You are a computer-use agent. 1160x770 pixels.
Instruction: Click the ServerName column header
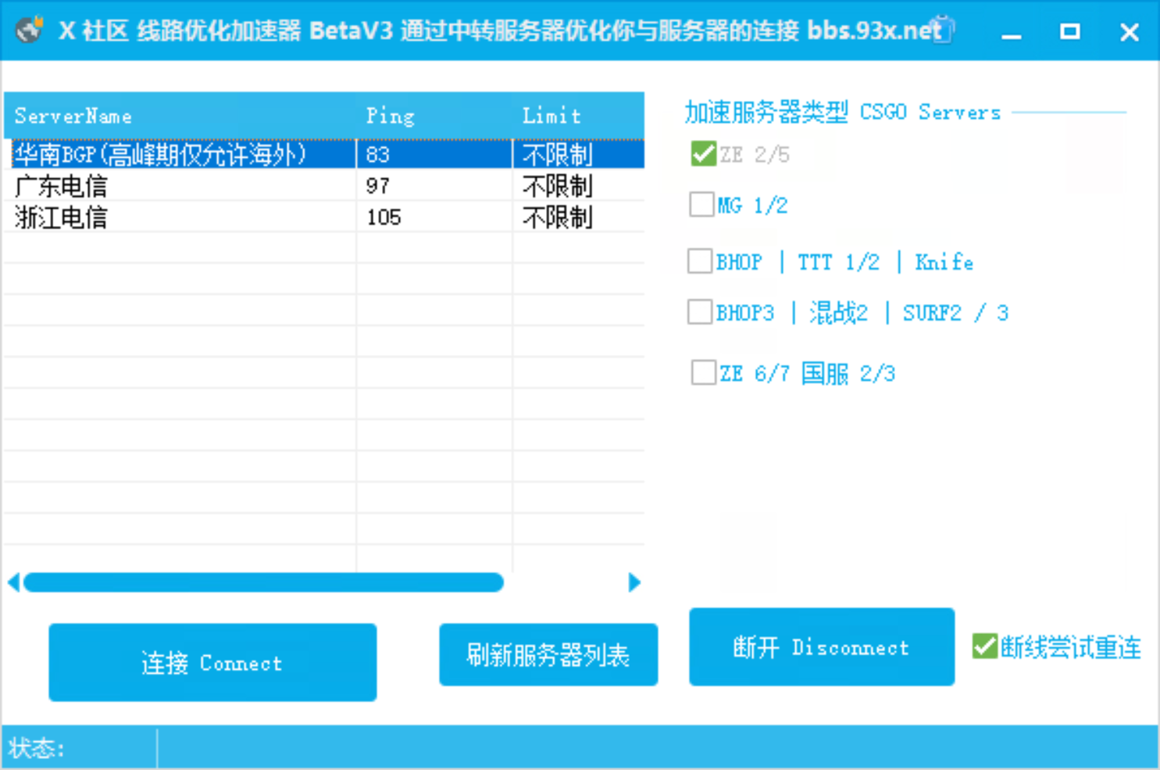pyautogui.click(x=73, y=116)
